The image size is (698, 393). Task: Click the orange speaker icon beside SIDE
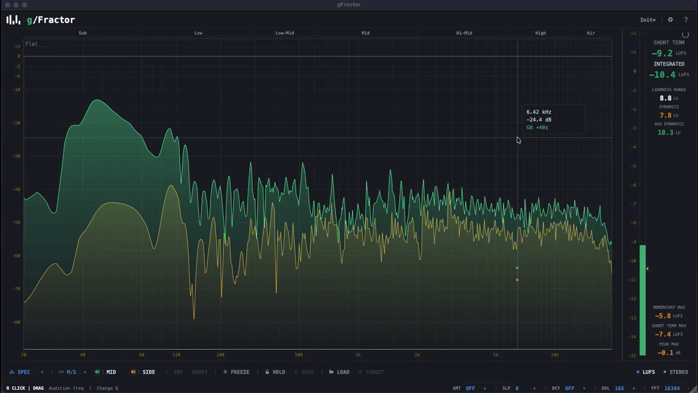coord(133,372)
